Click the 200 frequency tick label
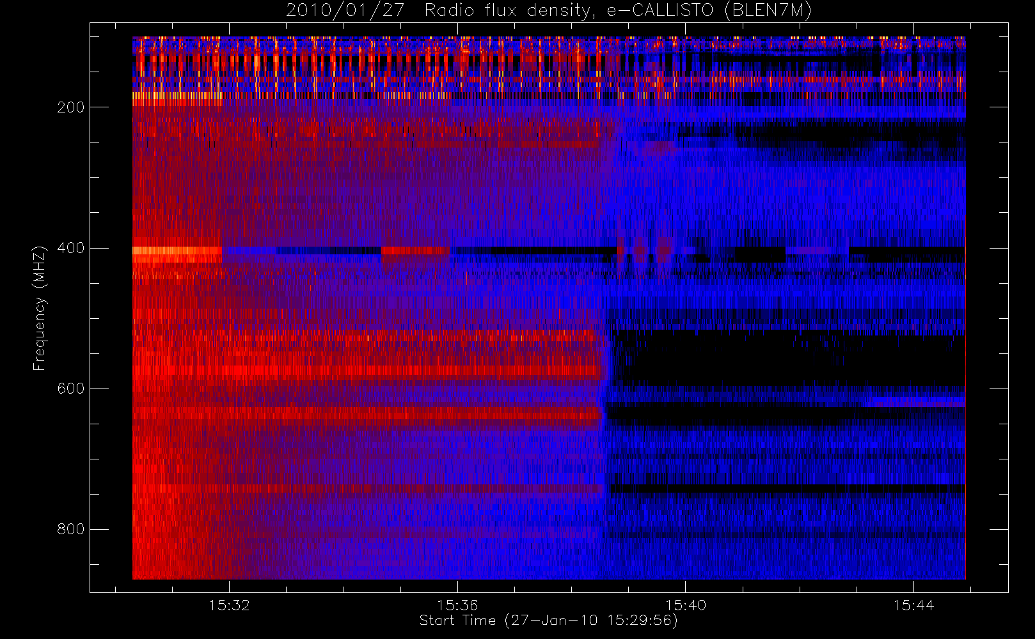This screenshot has width=1035, height=639. click(71, 107)
